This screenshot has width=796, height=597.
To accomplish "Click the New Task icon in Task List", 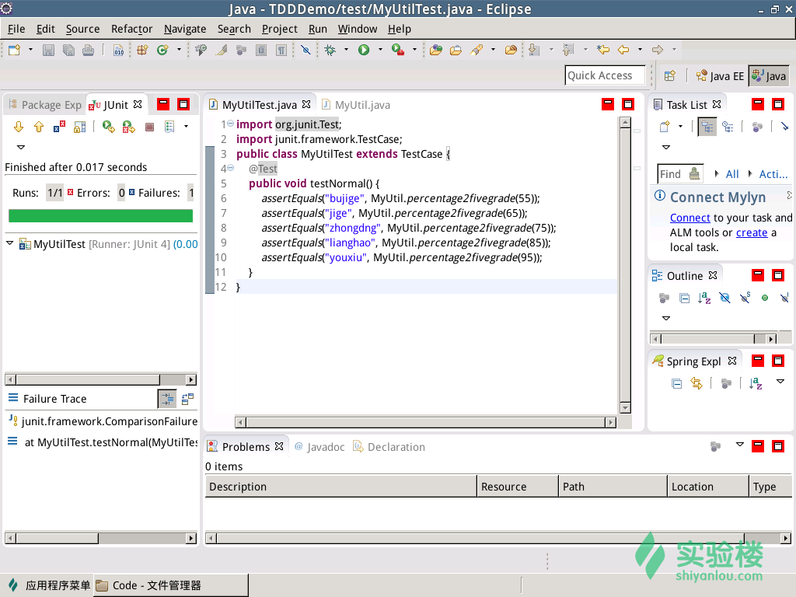I will pyautogui.click(x=665, y=127).
